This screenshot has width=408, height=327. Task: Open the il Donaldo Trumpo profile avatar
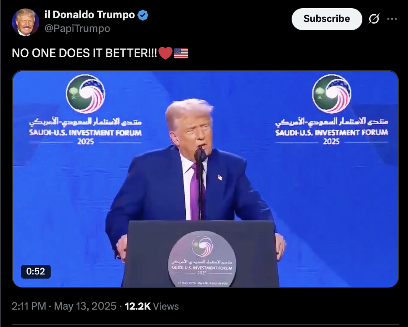tap(26, 22)
